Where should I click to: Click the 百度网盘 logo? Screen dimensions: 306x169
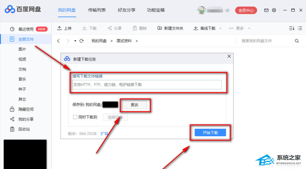click(23, 9)
